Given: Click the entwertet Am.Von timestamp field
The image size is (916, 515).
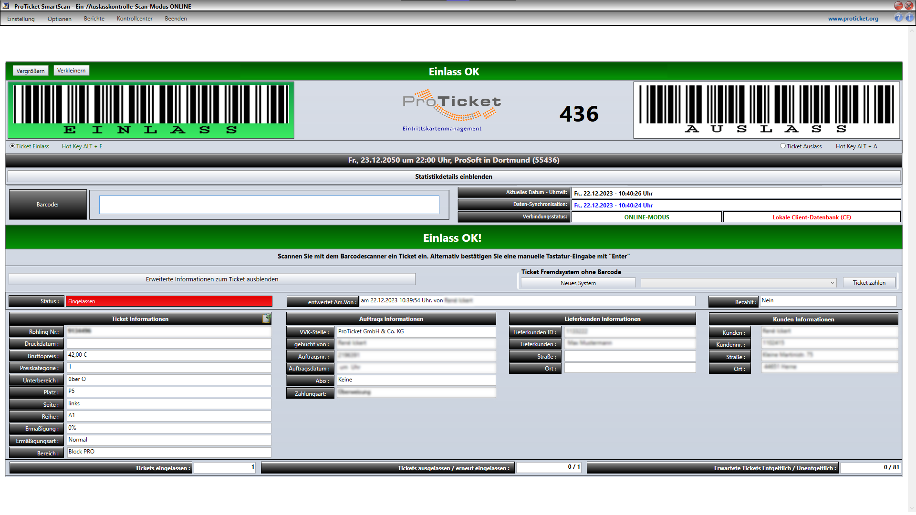Looking at the screenshot, I should pos(527,301).
